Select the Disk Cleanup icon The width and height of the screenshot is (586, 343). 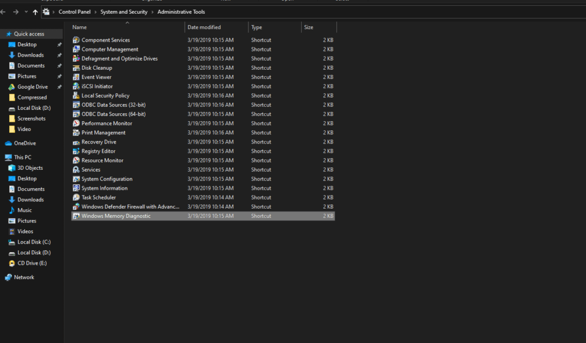(76, 68)
